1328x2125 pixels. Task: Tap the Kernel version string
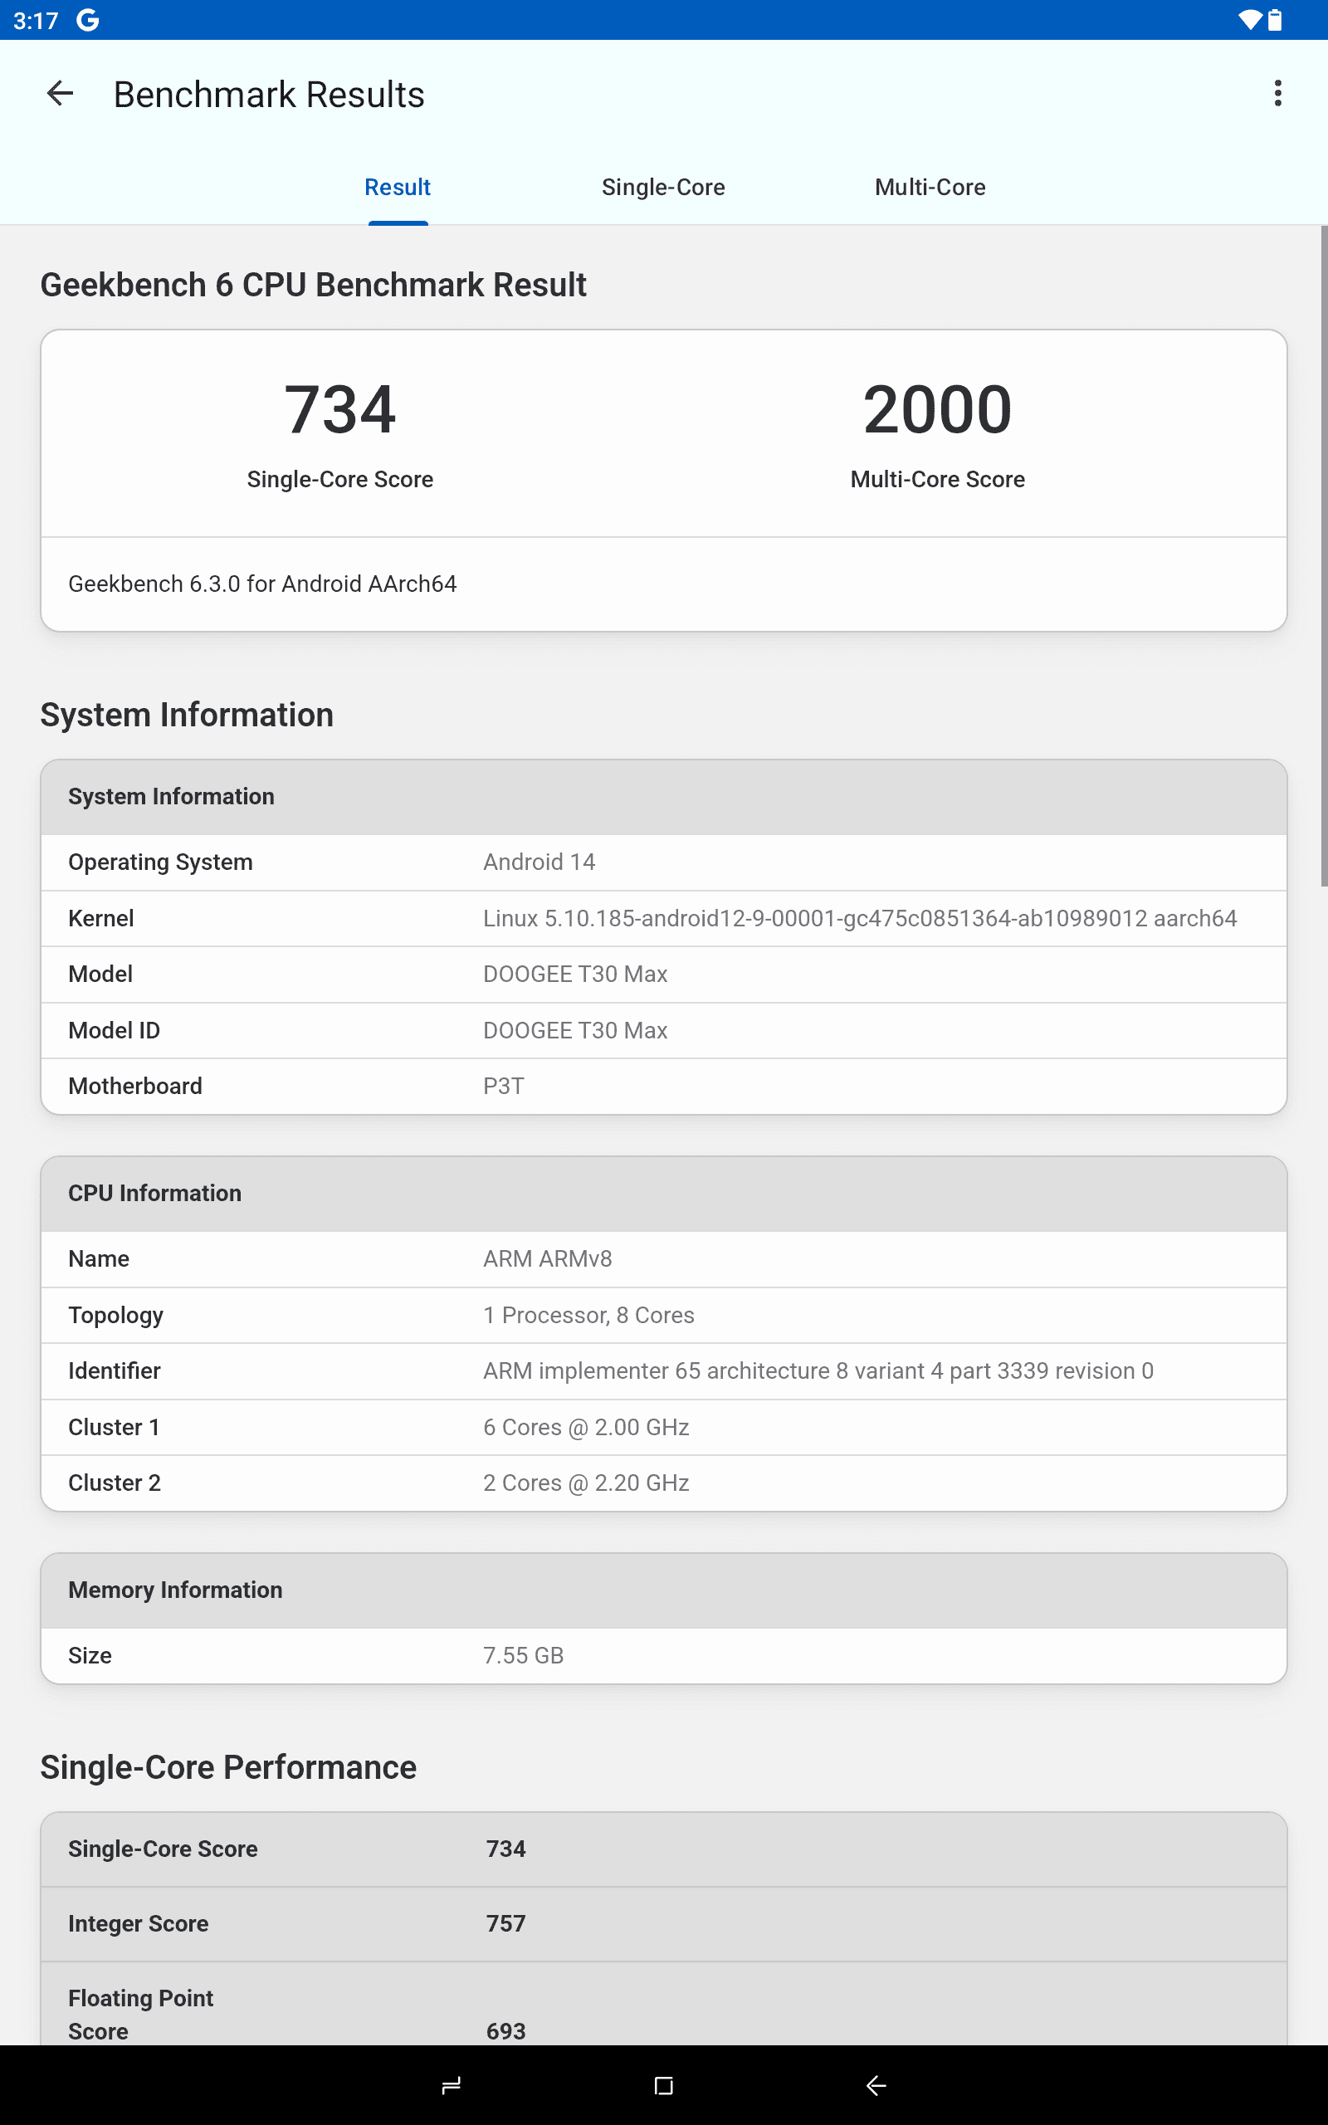(x=860, y=919)
